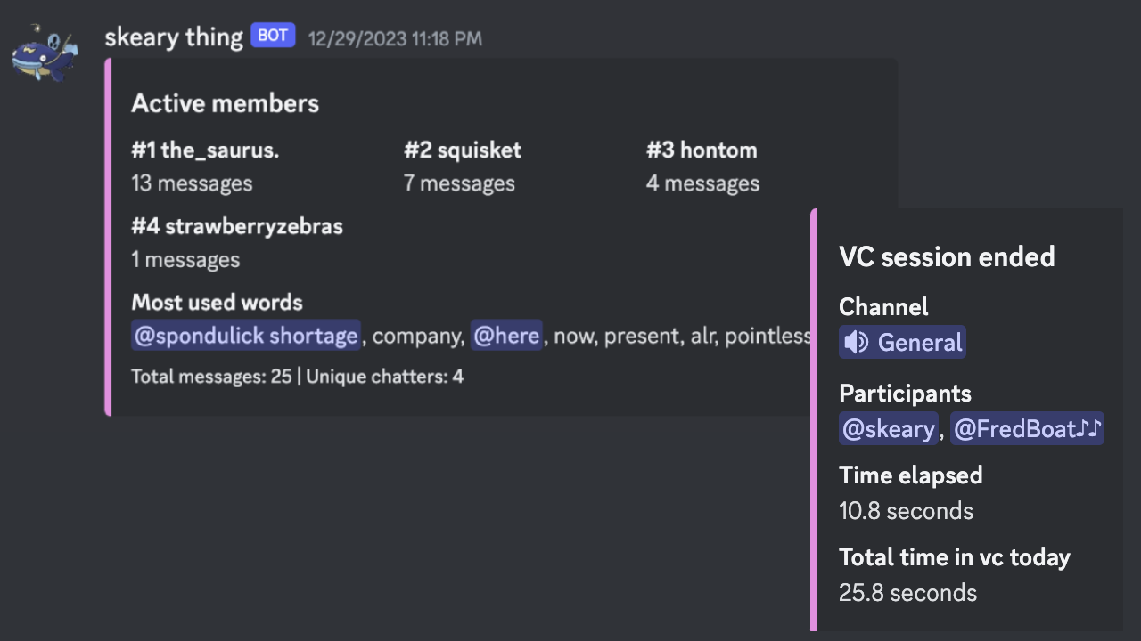The width and height of the screenshot is (1141, 641).
Task: Select the #3 hontom field name
Action: click(702, 150)
